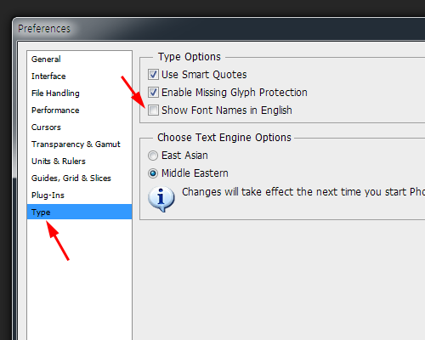The height and width of the screenshot is (340, 425).
Task: Open Transparency & Gamut preferences
Action: 79,144
